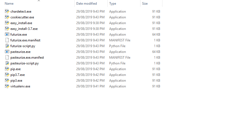Select the futurize.exe file name
The width and height of the screenshot is (248, 137).
pyautogui.click(x=19, y=35)
